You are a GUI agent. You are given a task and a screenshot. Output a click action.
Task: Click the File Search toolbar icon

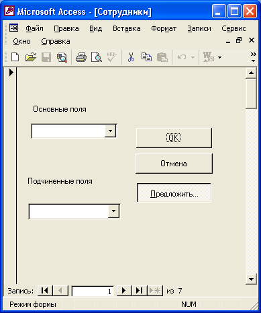(x=62, y=57)
